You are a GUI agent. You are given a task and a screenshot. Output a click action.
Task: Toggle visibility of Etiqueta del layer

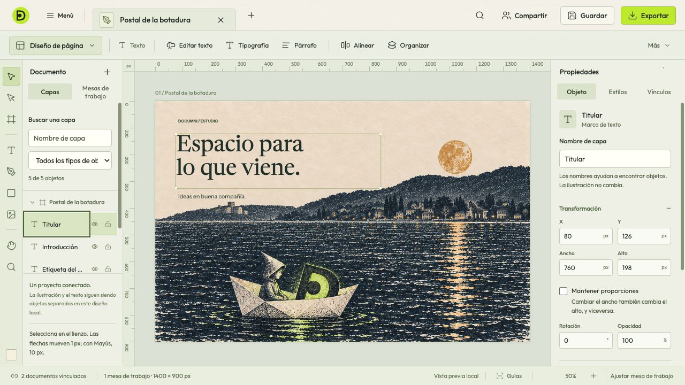point(95,269)
